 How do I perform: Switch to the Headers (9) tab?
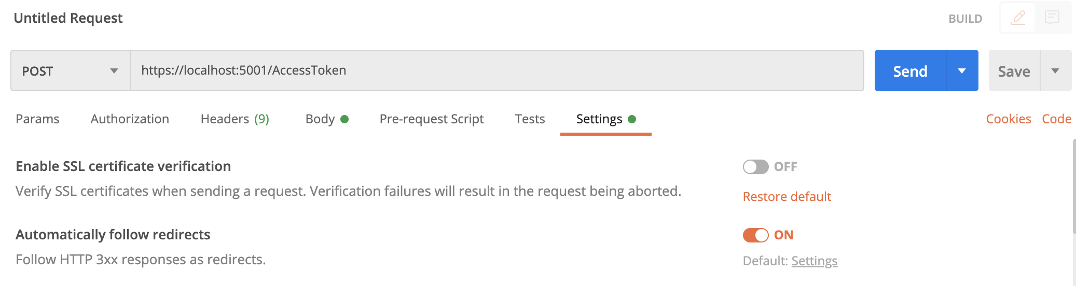click(235, 119)
